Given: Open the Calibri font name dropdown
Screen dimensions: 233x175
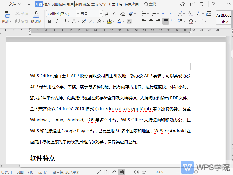Looking at the screenshot, I should [x=78, y=14].
